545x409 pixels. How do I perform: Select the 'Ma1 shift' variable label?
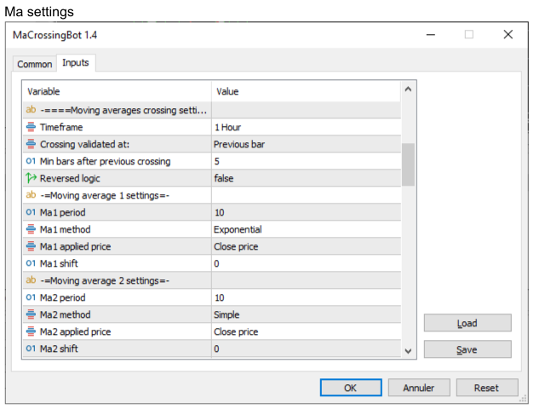point(59,263)
